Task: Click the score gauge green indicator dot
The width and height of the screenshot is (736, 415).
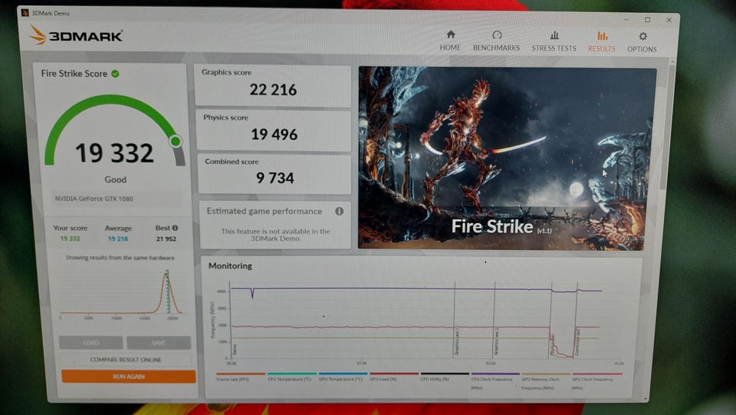Action: [x=176, y=141]
